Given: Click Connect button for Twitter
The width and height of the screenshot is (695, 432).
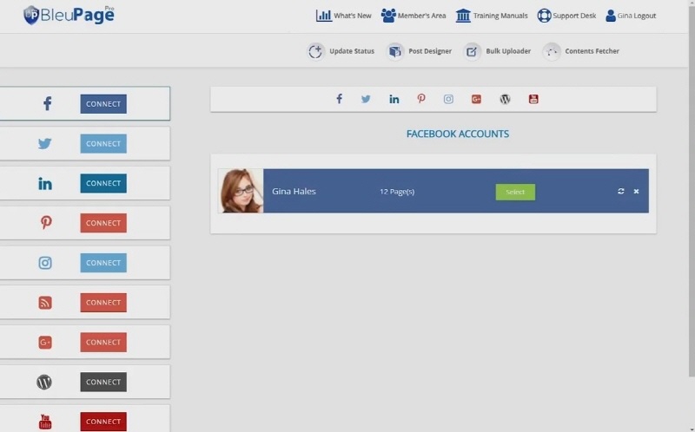Looking at the screenshot, I should tap(103, 144).
